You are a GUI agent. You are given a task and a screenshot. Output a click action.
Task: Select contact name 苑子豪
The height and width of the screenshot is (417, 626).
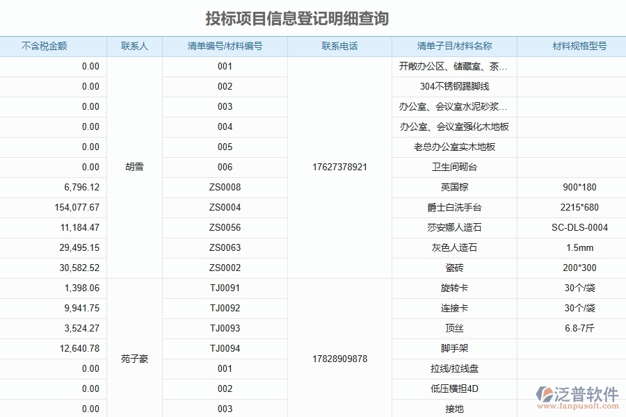133,359
